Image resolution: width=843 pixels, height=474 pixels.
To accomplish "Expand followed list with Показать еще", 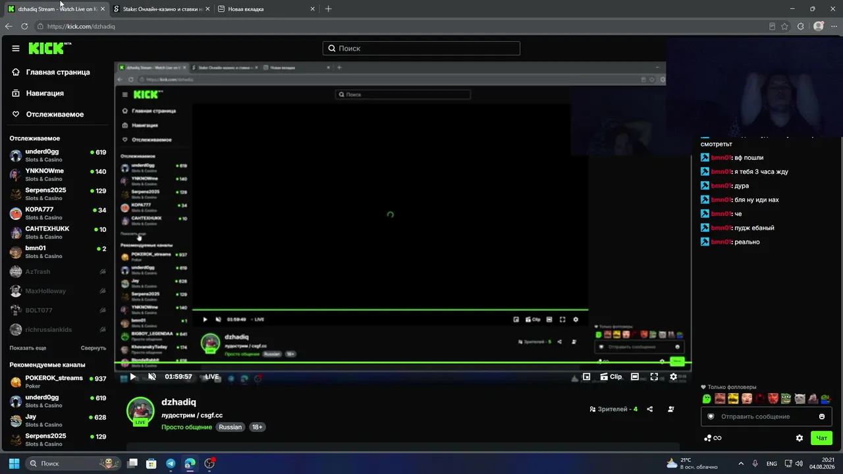I will click(x=28, y=348).
